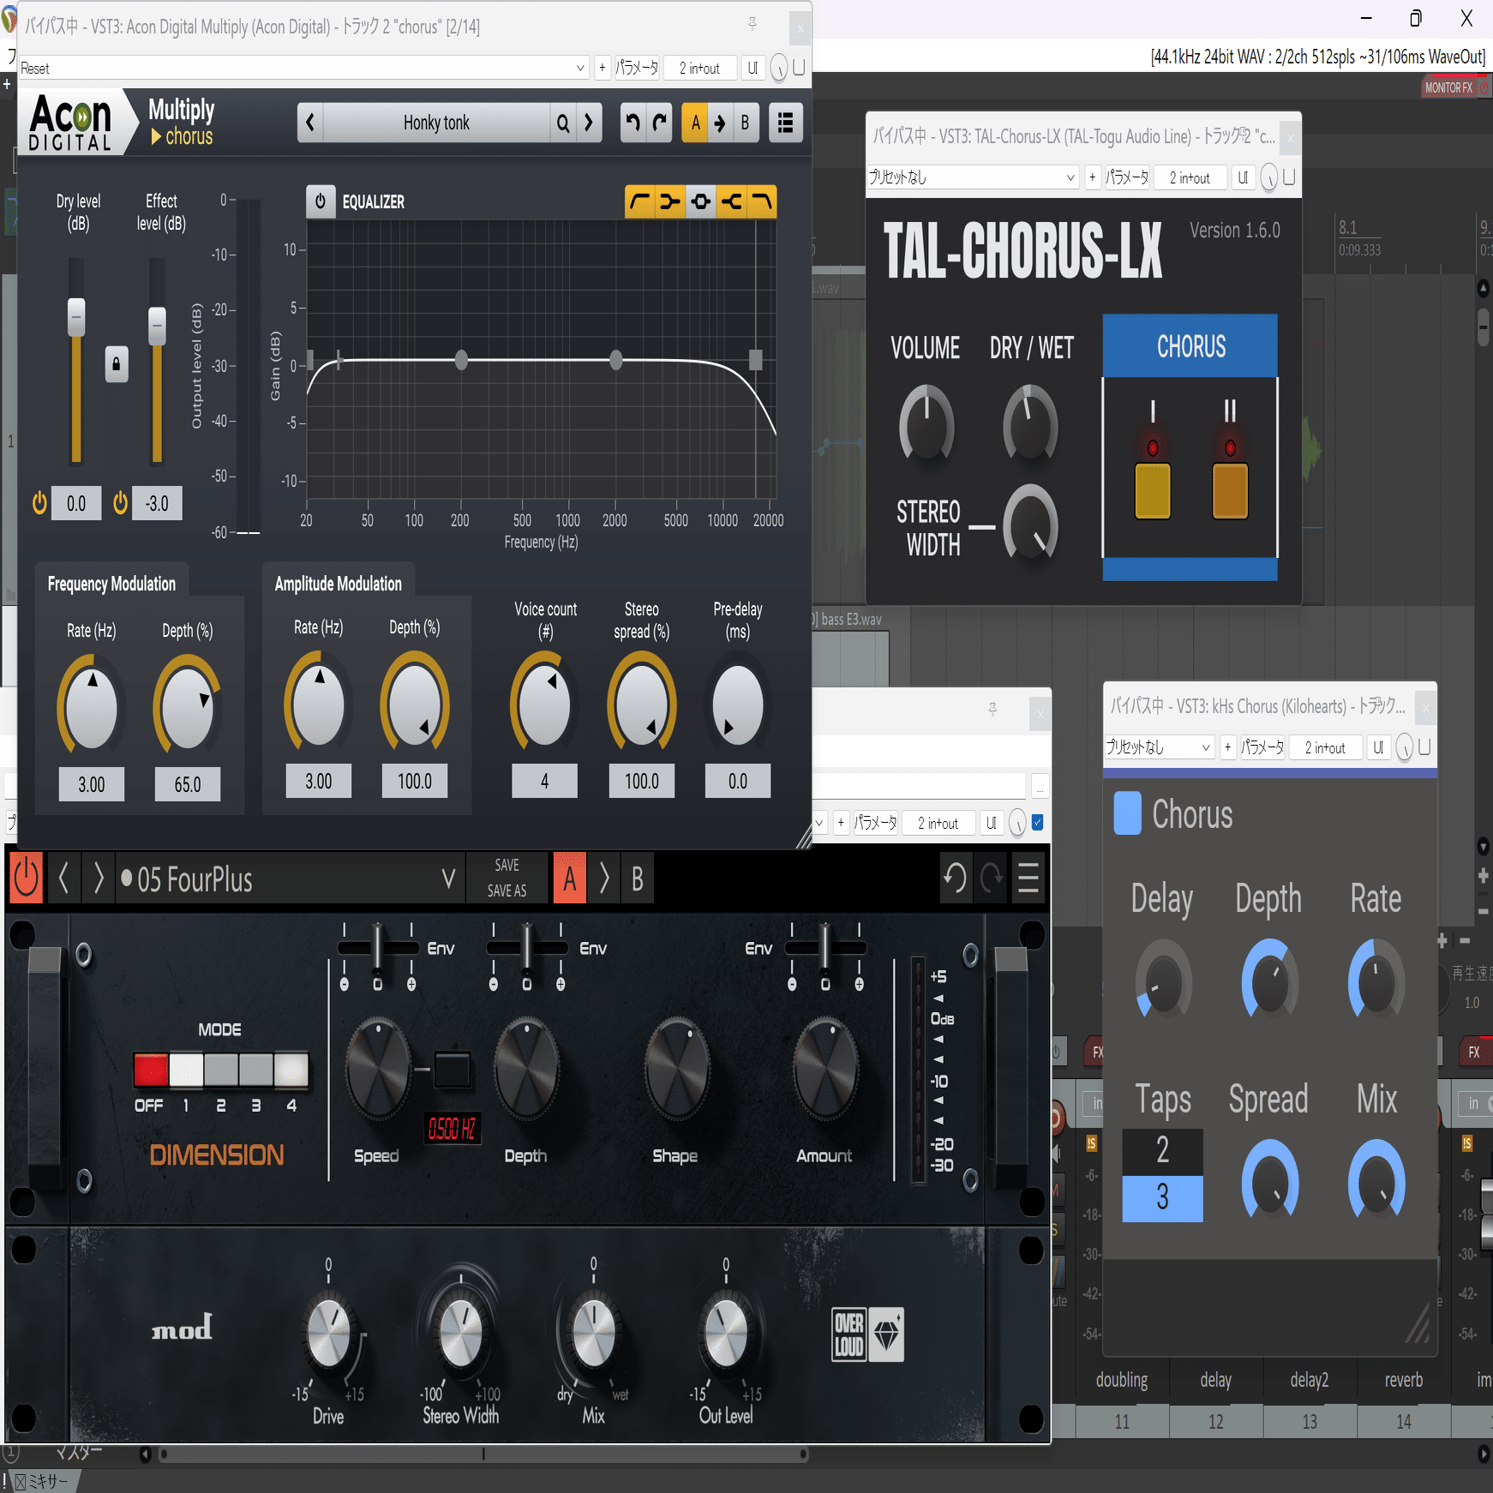The image size is (1493, 1493).
Task: Select 3 taps in kHs Chorus
Action: tap(1162, 1197)
